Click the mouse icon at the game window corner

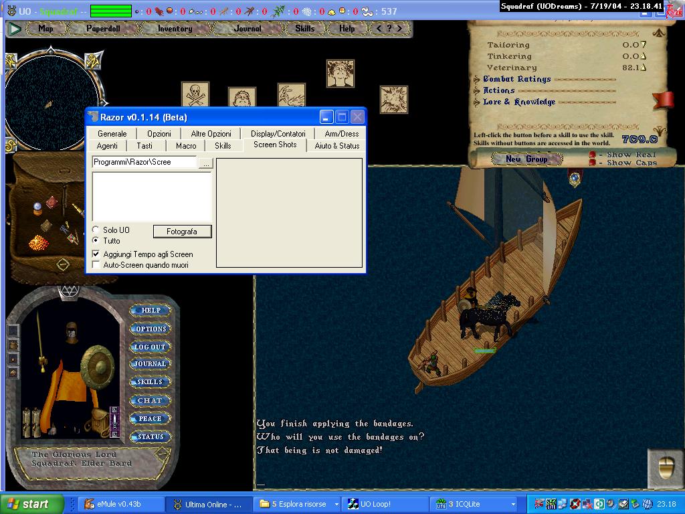(666, 469)
